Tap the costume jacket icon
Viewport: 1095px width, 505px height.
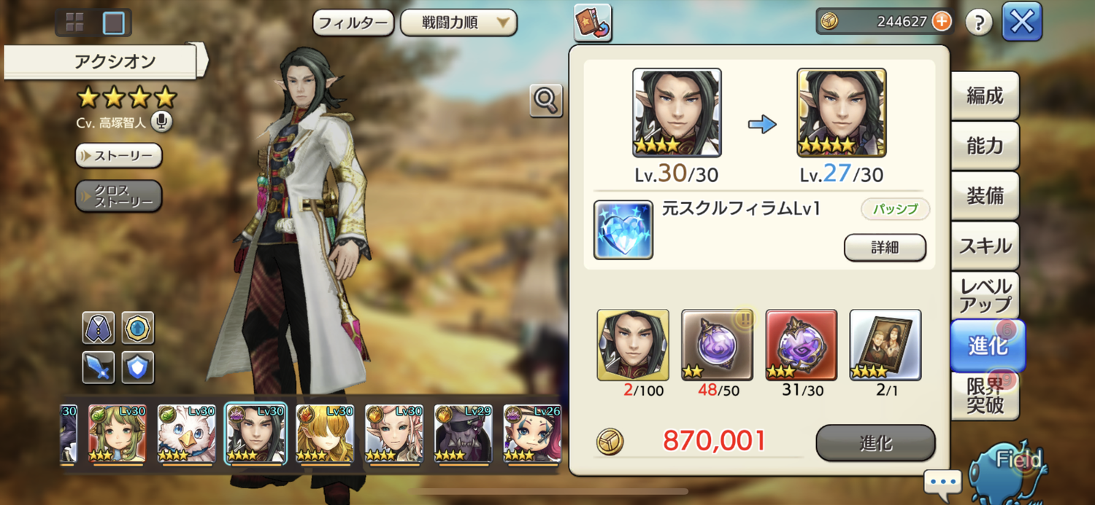(98, 328)
